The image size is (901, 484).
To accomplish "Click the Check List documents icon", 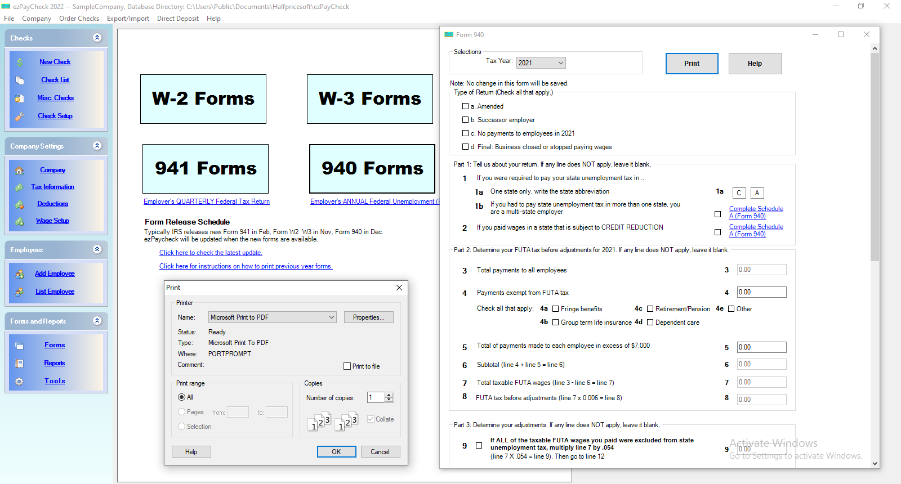I will tap(20, 80).
